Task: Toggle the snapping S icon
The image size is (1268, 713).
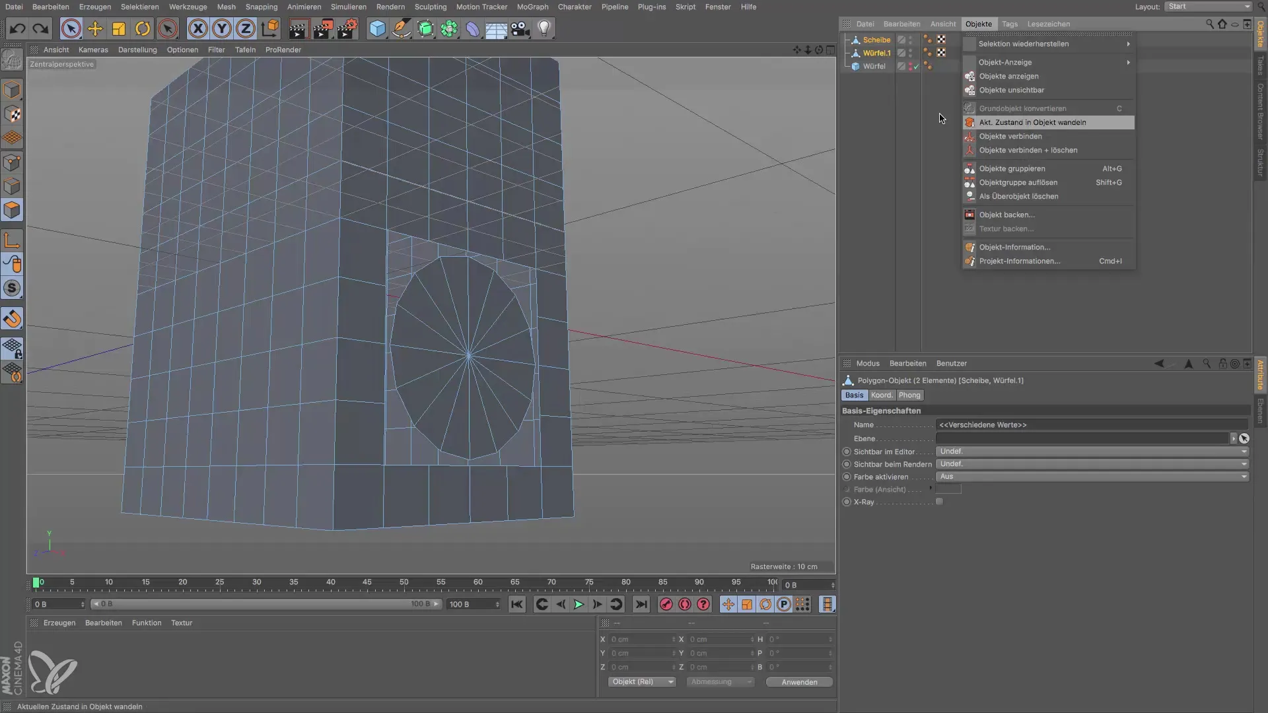Action: click(12, 288)
